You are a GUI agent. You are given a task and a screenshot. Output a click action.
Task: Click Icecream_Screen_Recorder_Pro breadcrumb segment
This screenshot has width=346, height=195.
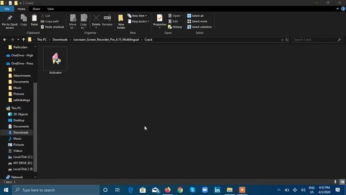106,40
